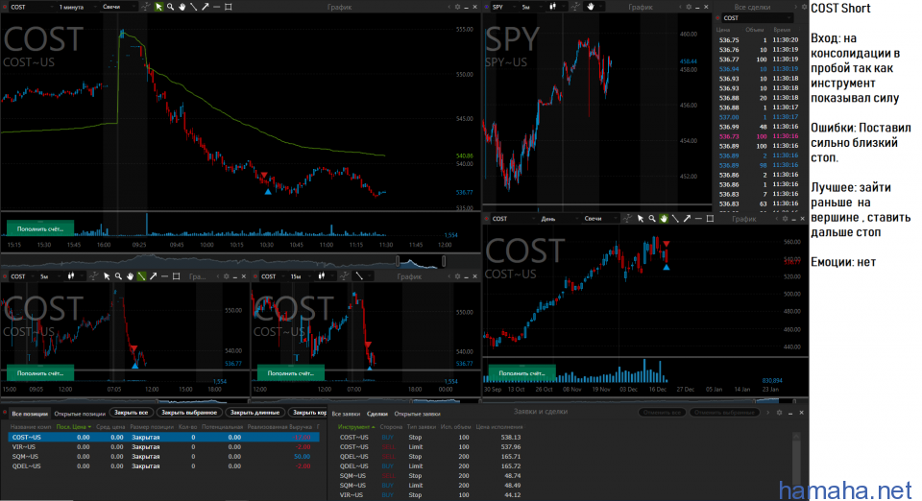Select the VIR~US row in the positions table
Image resolution: width=922 pixels, height=501 pixels.
[163, 447]
